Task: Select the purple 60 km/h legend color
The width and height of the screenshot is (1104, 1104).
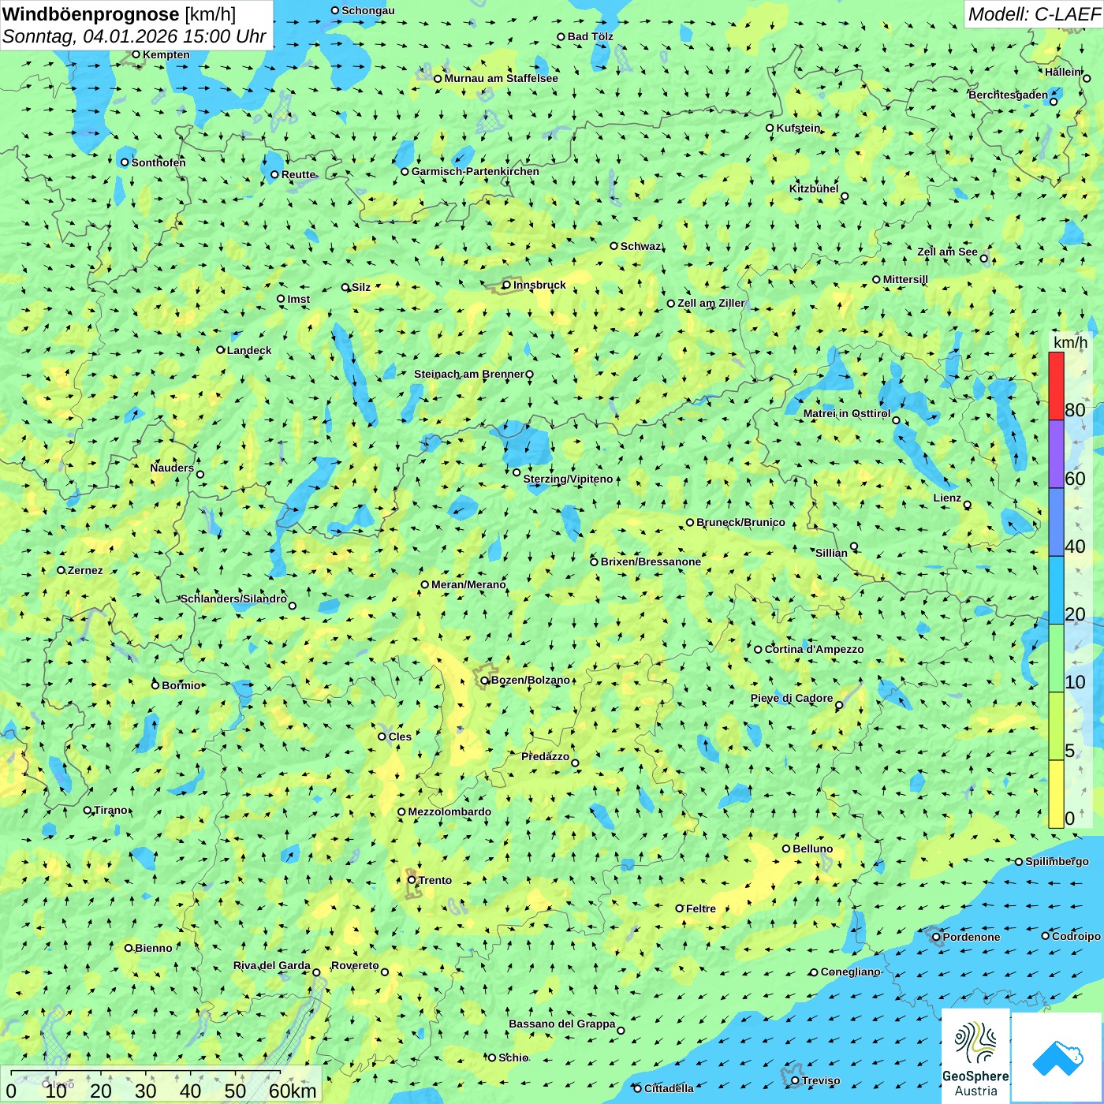Action: point(1056,454)
